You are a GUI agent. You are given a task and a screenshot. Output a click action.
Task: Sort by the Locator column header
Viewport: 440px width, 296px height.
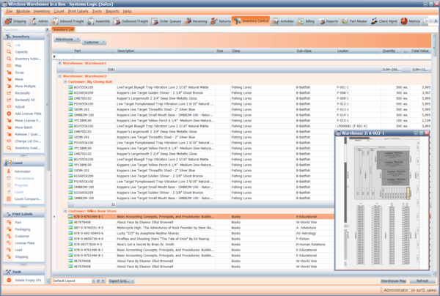[359, 51]
